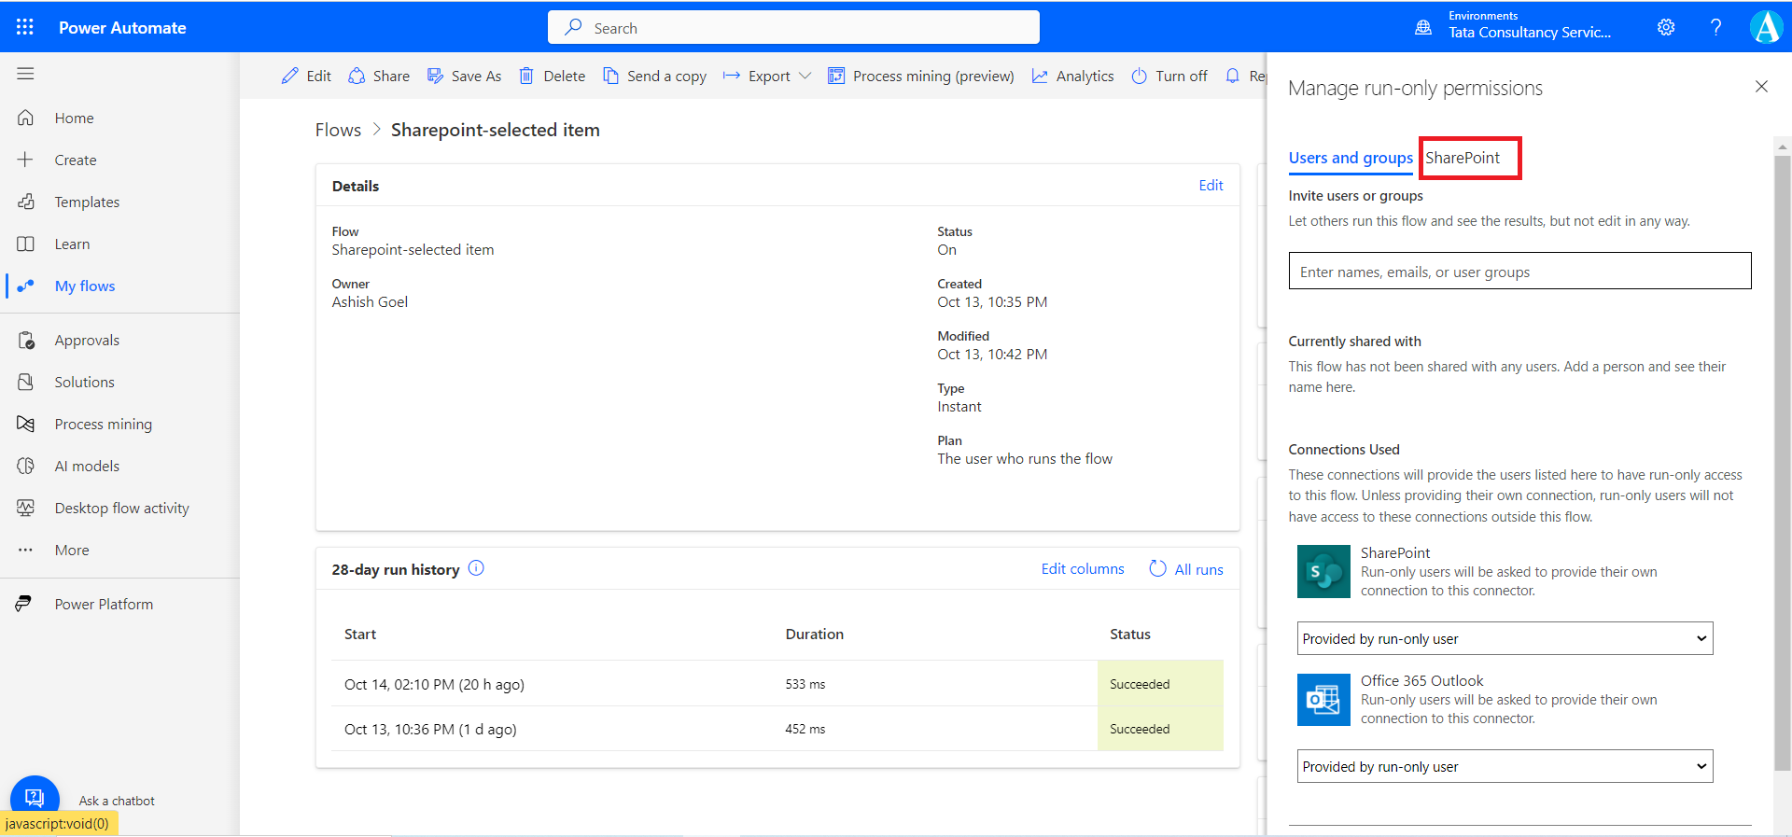The width and height of the screenshot is (1792, 837).
Task: Click the names or emails input field
Action: tap(1519, 272)
